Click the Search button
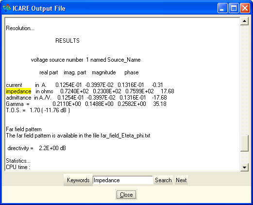This screenshot has height=205, width=253. [163, 180]
